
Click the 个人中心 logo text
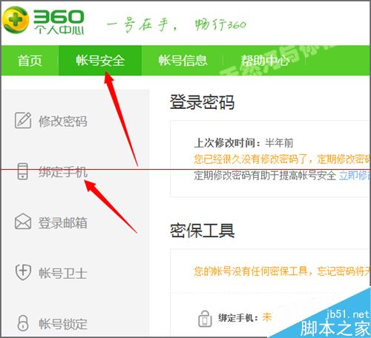click(x=59, y=30)
